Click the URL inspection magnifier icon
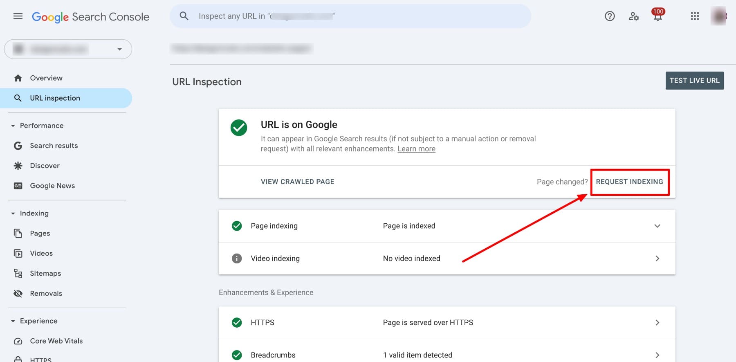Screen dimensions: 736x362 pos(18,98)
